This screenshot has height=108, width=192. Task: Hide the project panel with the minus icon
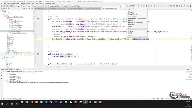click(32, 9)
